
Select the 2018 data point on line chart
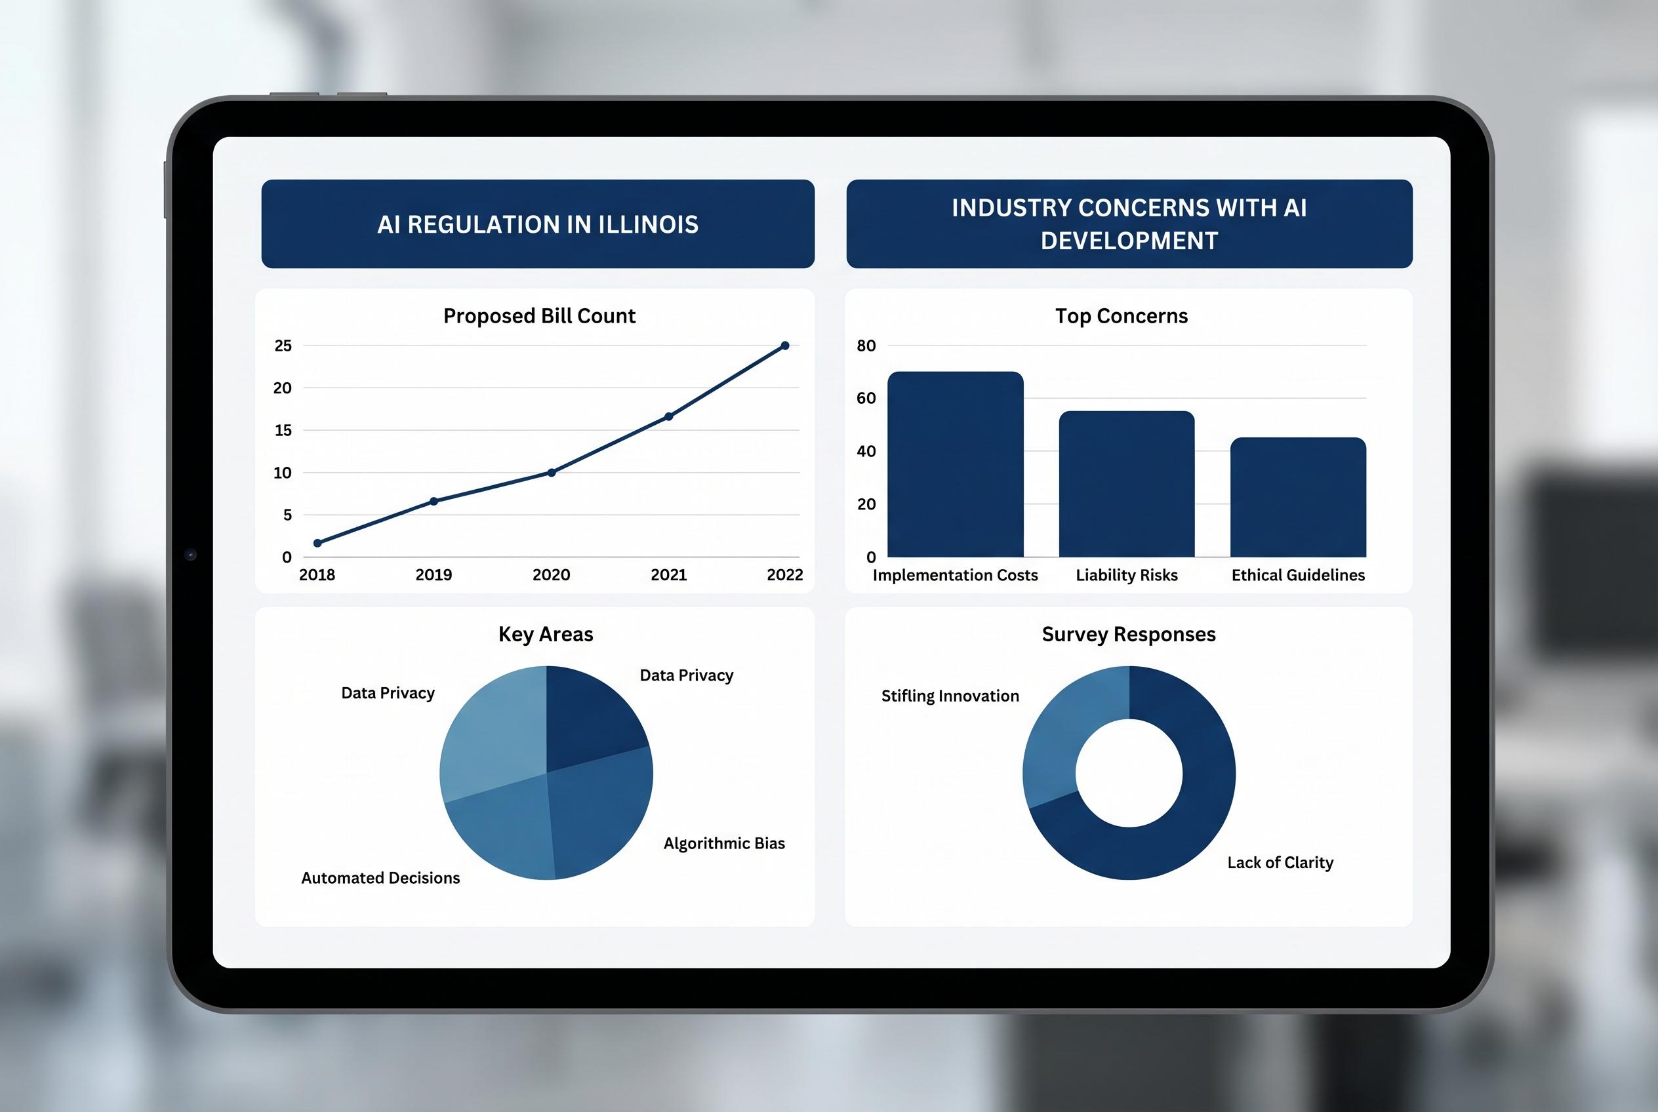coord(317,544)
